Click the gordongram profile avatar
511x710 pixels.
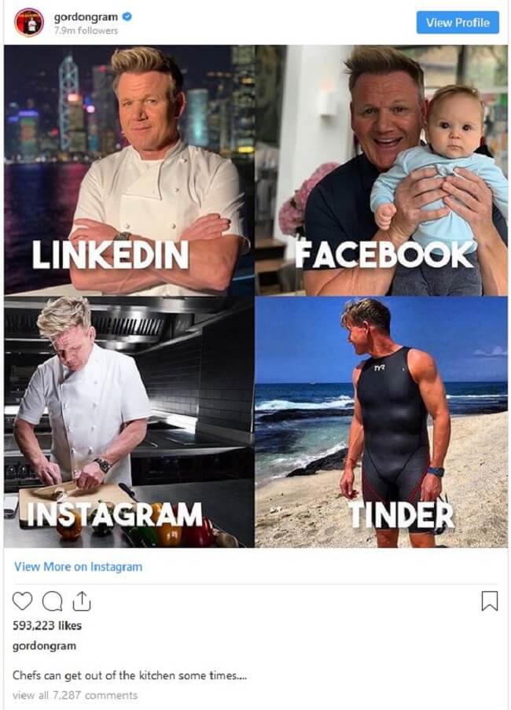tap(29, 22)
